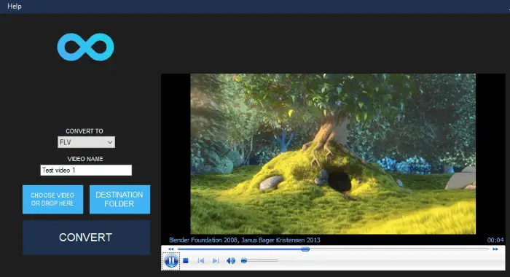
Task: Click Choose Video or Drop Here button
Action: 52,200
